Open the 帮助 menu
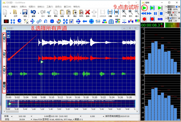Image resolution: width=181 pixels, height=122 pixels. [77, 7]
